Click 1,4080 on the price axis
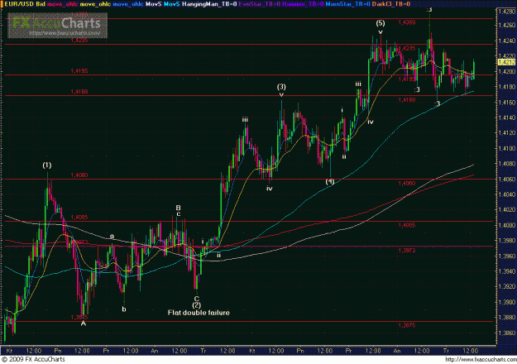Image resolution: width=517 pixels, height=364 pixels. pyautogui.click(x=506, y=164)
